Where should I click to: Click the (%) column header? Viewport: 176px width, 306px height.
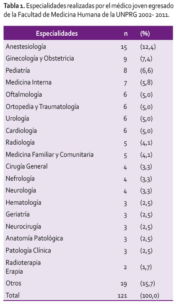pos(145,34)
